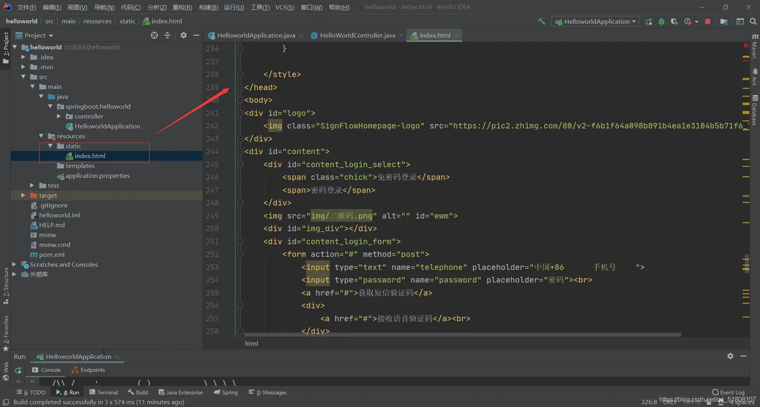760x407 pixels.
Task: Click the editor horizontal scrollbar
Action: click(463, 335)
